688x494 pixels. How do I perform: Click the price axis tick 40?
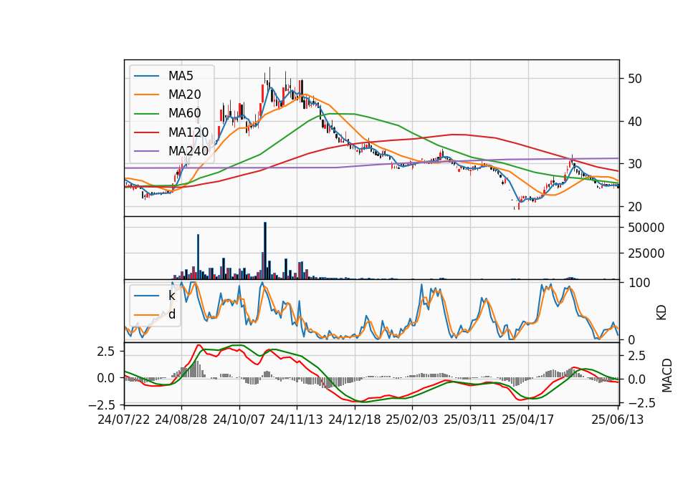pos(634,122)
